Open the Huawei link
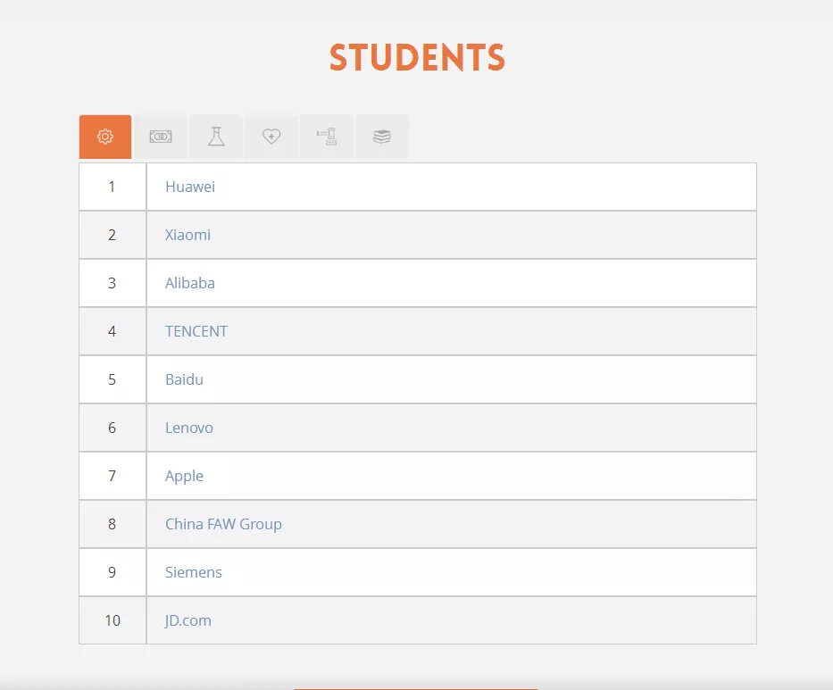Viewport: 833px width, 690px height. point(190,187)
